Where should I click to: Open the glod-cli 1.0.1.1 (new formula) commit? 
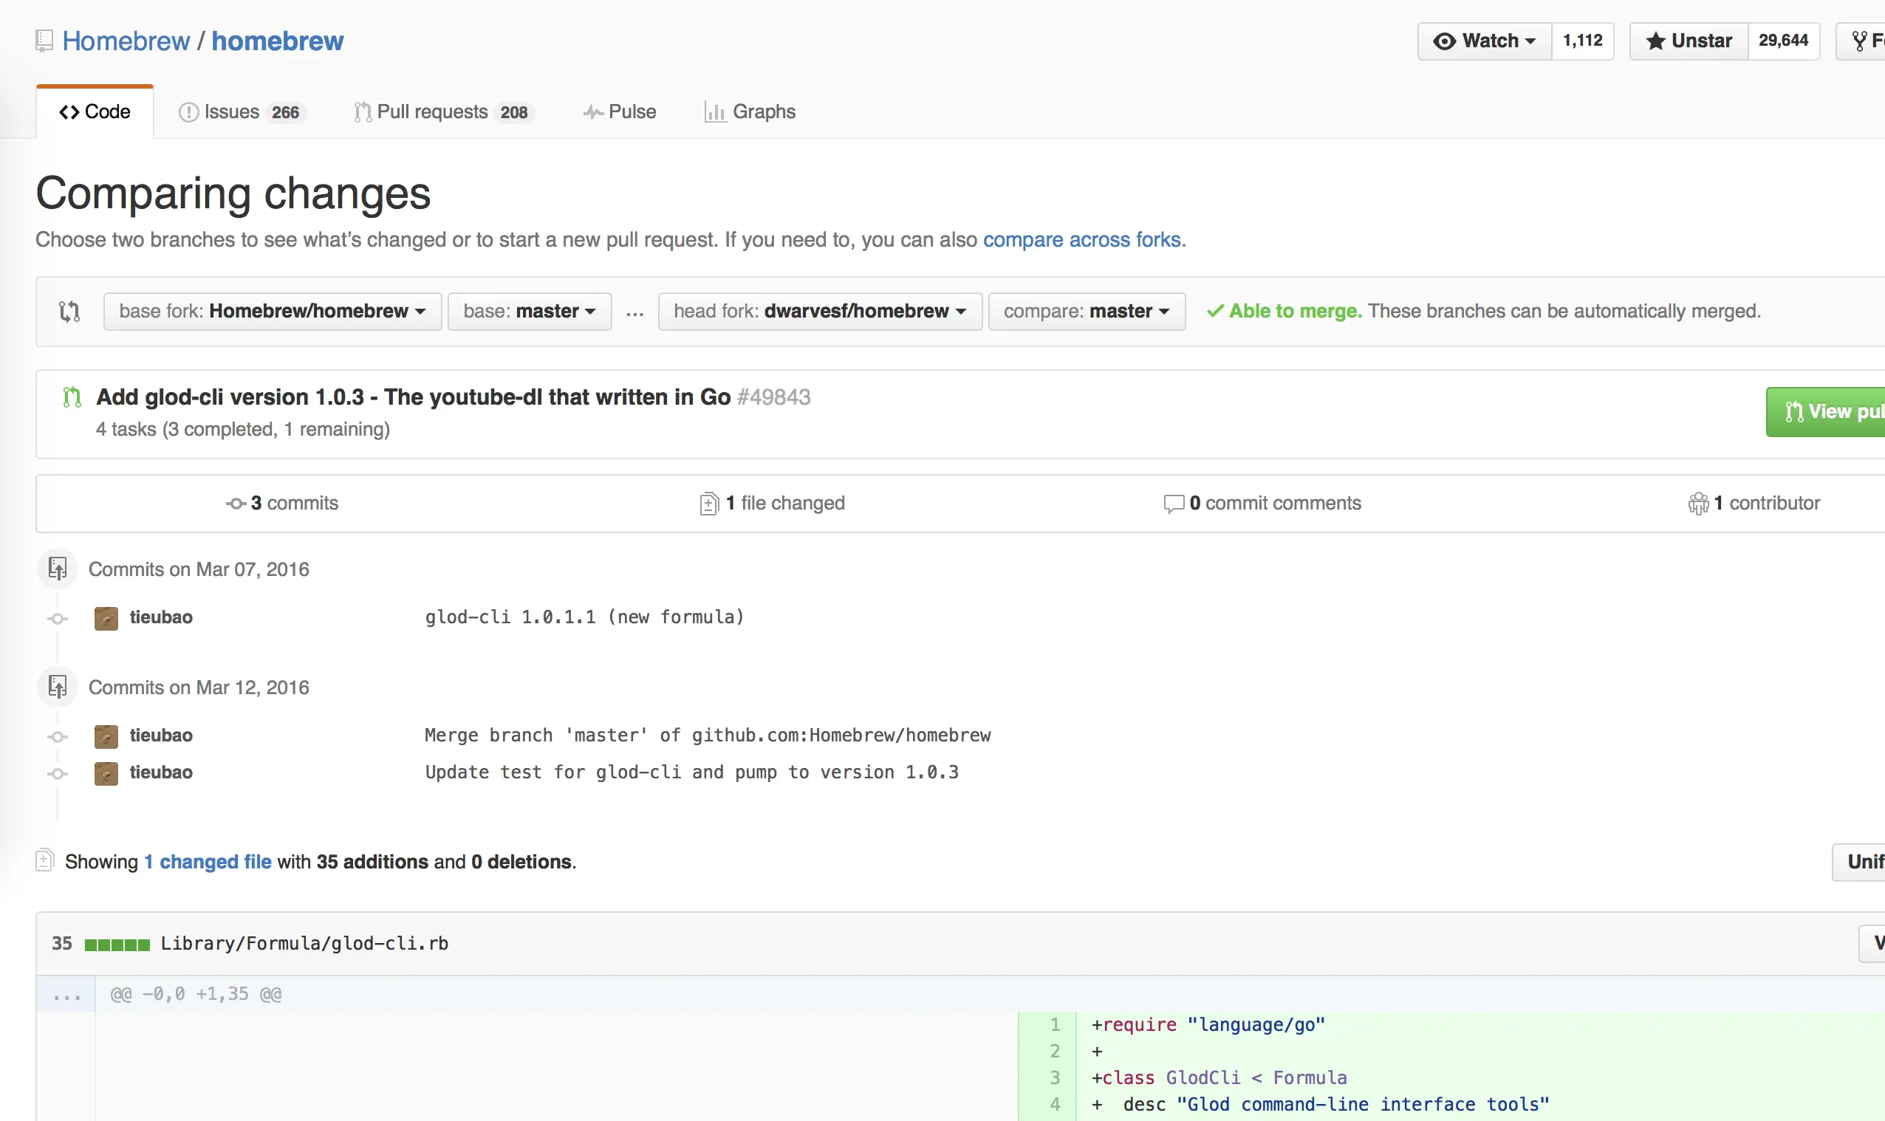click(x=585, y=618)
